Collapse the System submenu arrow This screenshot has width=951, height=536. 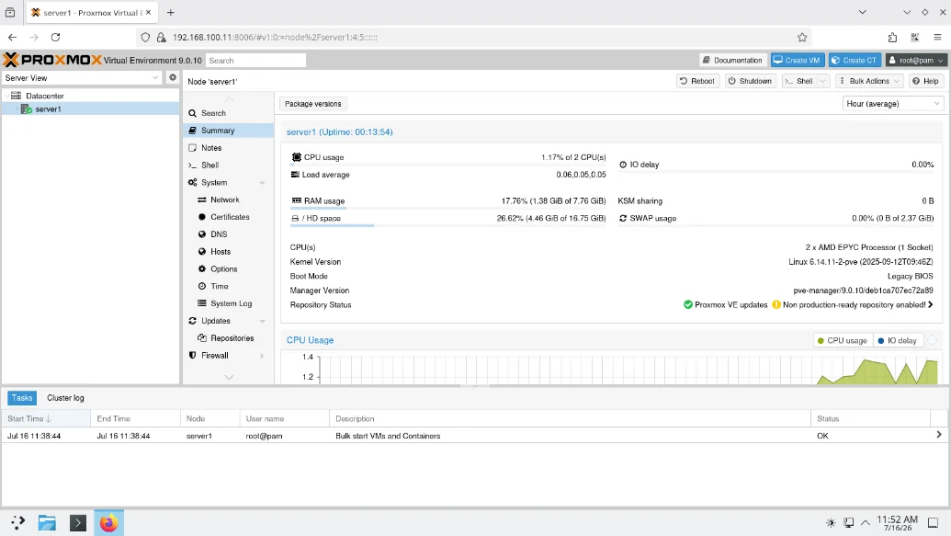(263, 183)
